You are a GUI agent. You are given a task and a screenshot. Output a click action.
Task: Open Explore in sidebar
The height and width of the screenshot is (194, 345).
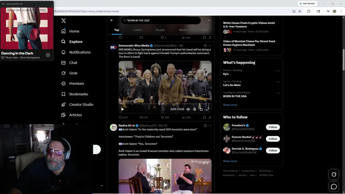click(72, 42)
